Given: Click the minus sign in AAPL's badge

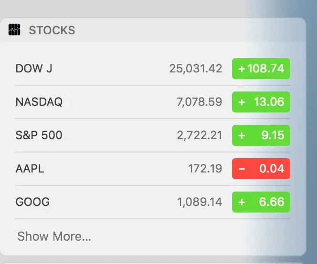Looking at the screenshot, I should 242,169.
